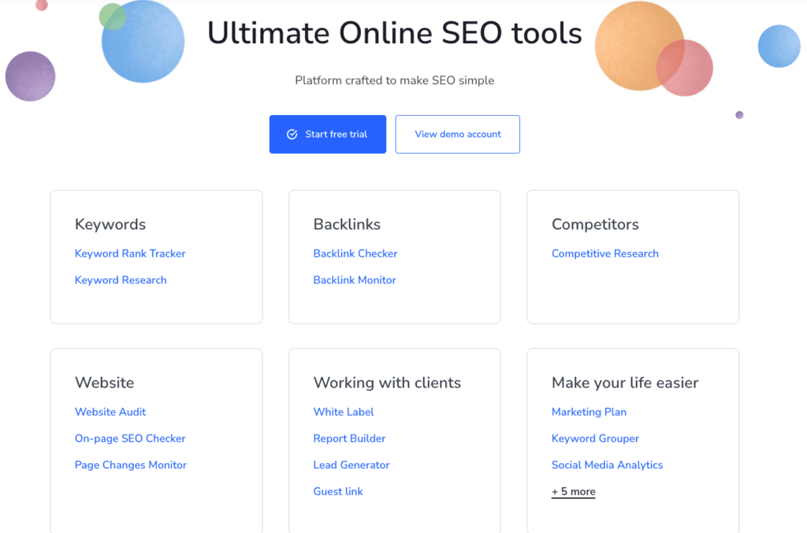Open the Competitive Research link
Screen dimensions: 807x533
coord(604,254)
